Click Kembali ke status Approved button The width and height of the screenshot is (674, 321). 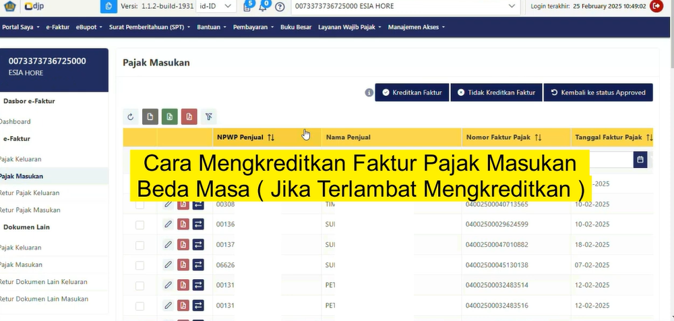[x=598, y=92]
